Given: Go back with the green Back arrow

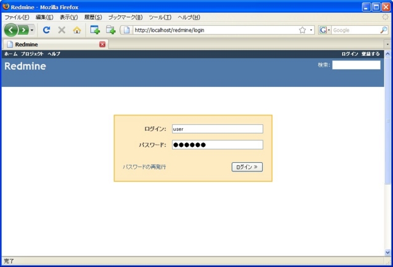Looking at the screenshot, I should pos(11,30).
